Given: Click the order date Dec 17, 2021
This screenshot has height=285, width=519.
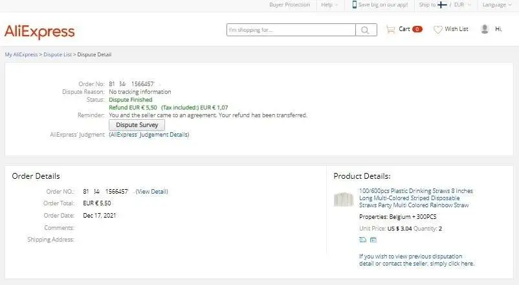Looking at the screenshot, I should (100, 216).
